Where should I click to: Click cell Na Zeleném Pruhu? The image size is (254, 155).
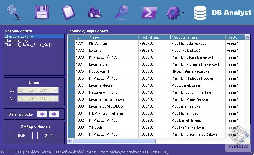(x=113, y=92)
